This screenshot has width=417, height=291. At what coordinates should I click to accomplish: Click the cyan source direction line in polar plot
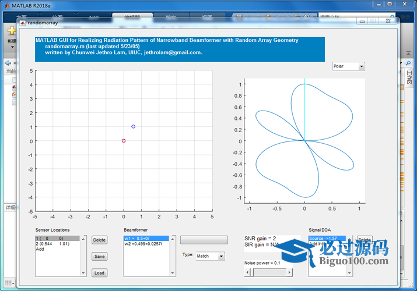304,109
